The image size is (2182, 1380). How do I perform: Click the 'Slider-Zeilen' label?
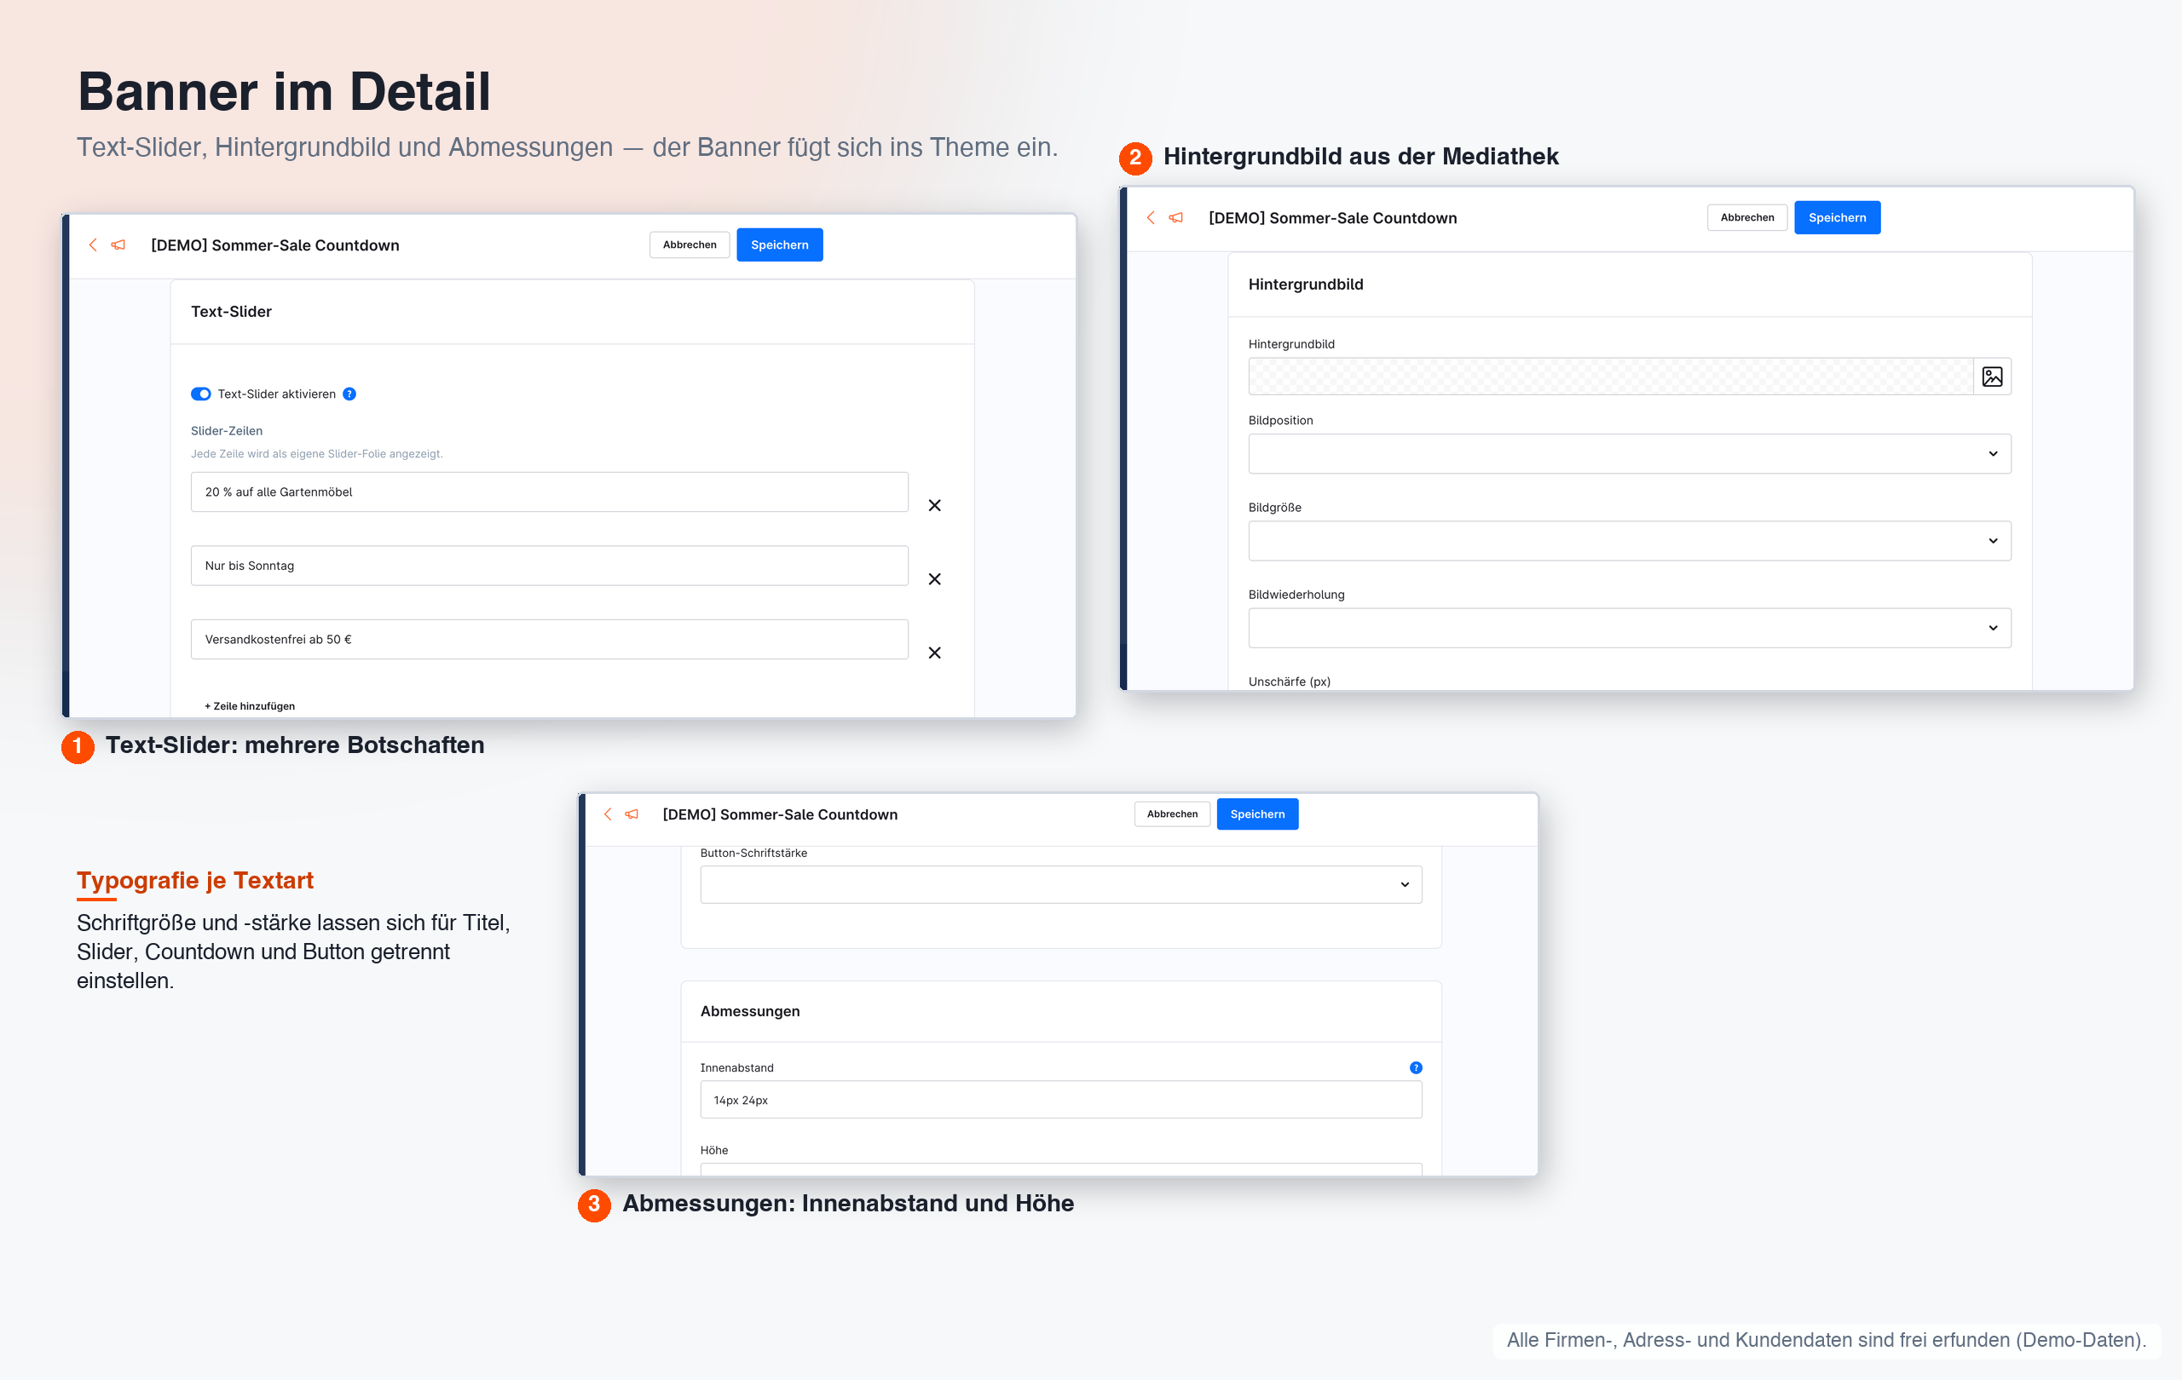[x=227, y=431]
